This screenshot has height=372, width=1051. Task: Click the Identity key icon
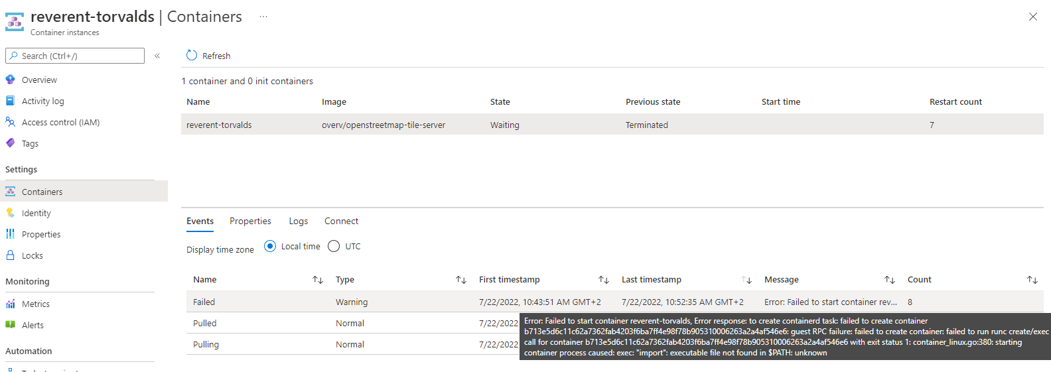[10, 213]
